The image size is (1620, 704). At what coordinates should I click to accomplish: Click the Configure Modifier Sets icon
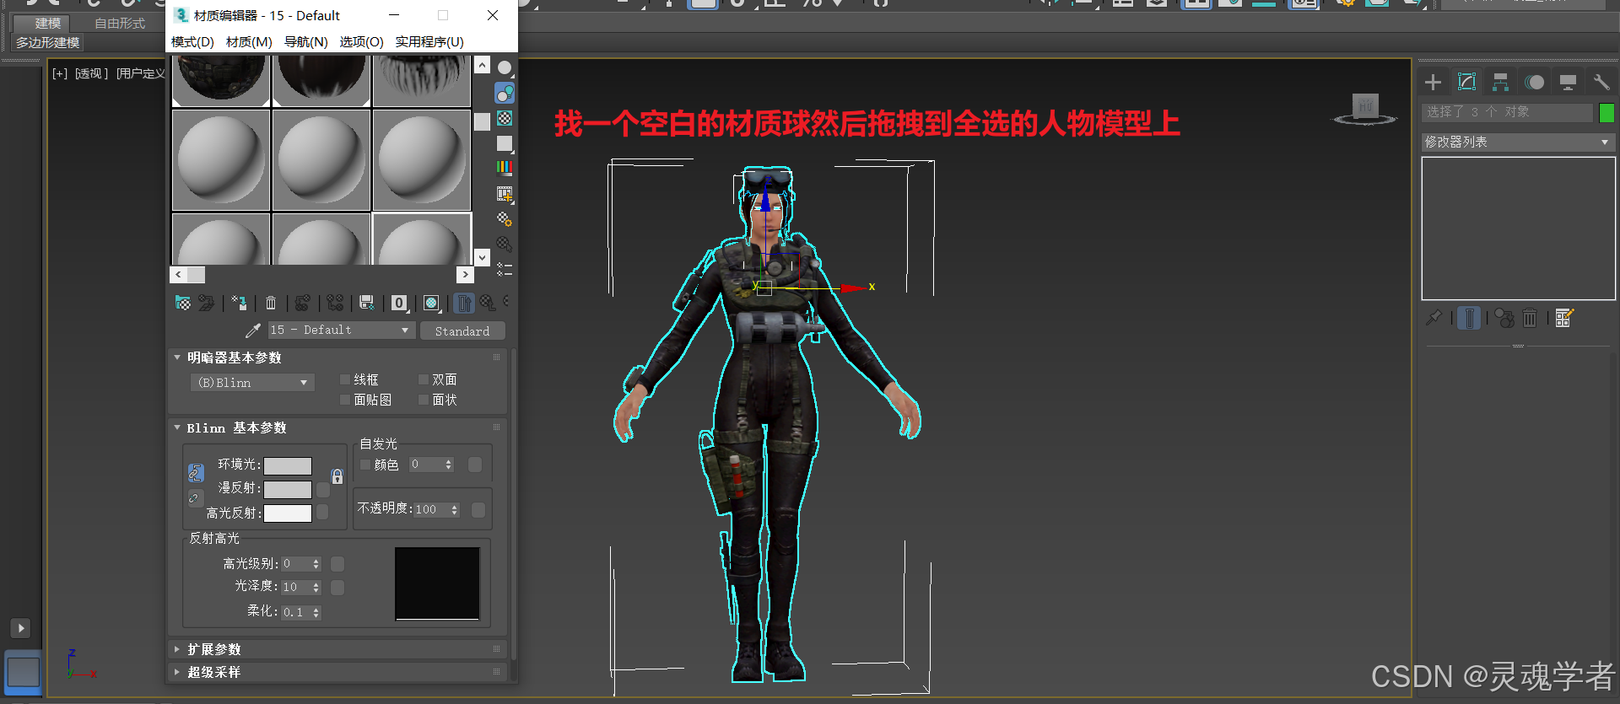pos(1564,318)
